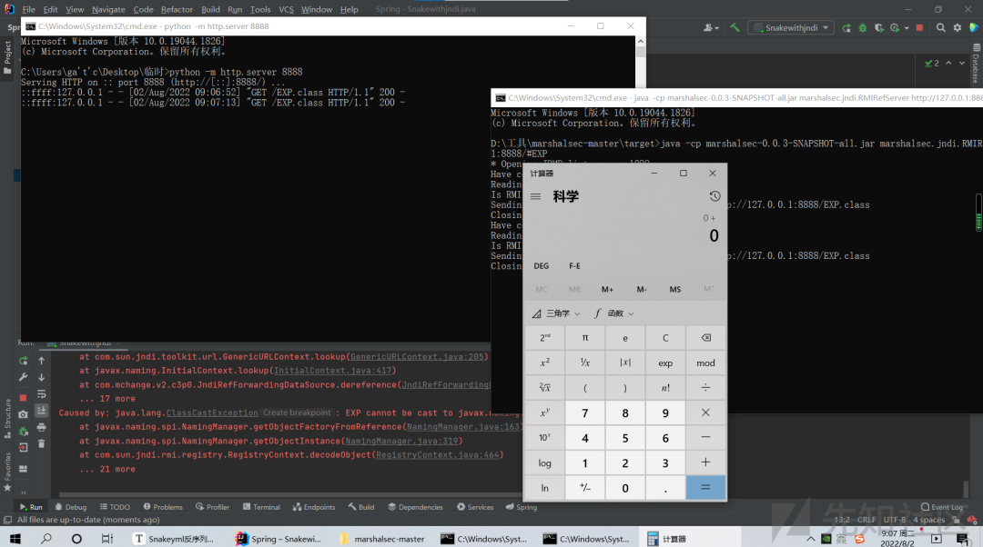Toggle scroll to end in Run console

pyautogui.click(x=41, y=411)
